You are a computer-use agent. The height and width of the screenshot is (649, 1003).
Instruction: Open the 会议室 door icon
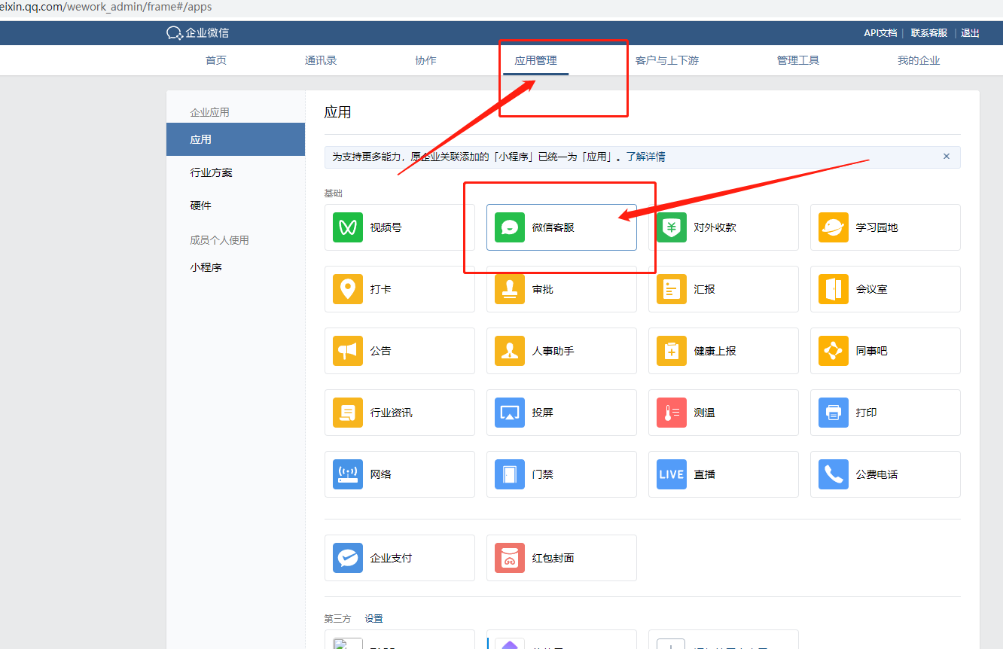pyautogui.click(x=834, y=289)
